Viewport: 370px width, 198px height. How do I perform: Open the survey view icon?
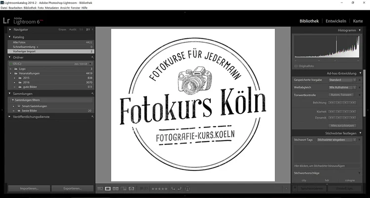point(123,189)
